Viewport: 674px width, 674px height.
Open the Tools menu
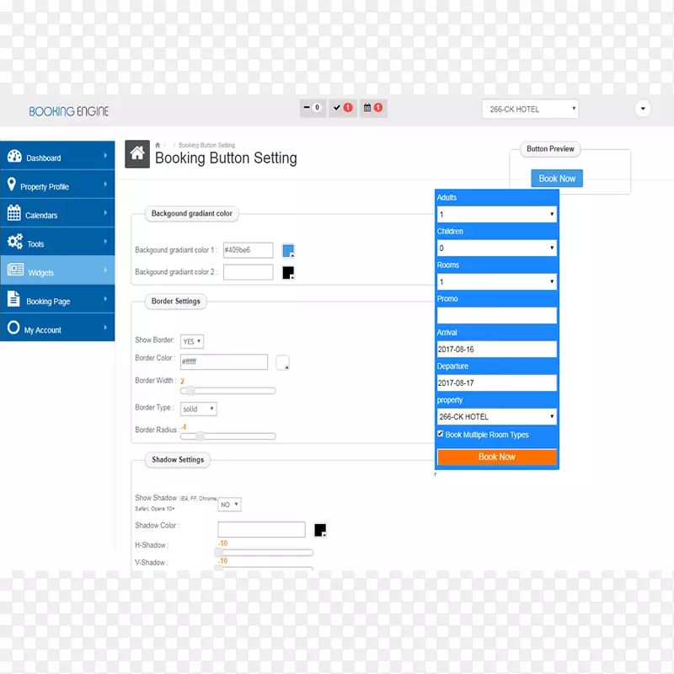click(x=57, y=242)
